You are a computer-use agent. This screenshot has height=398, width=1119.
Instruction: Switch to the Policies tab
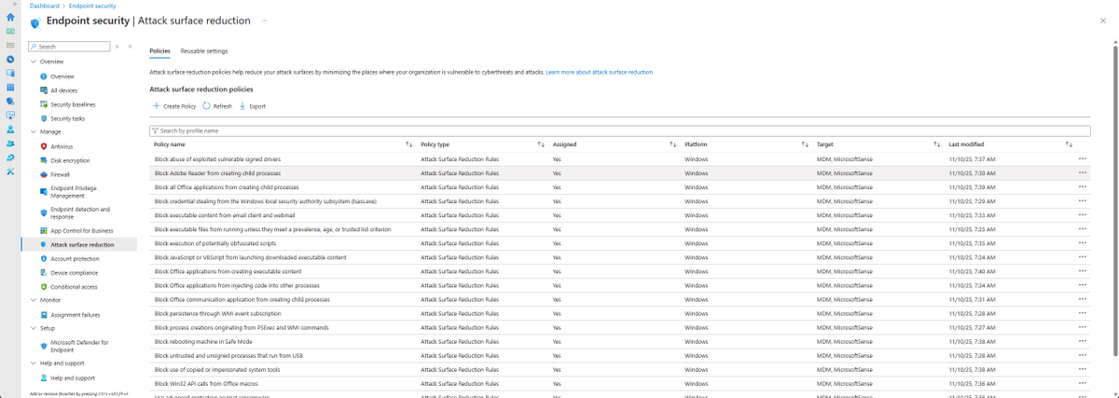159,51
